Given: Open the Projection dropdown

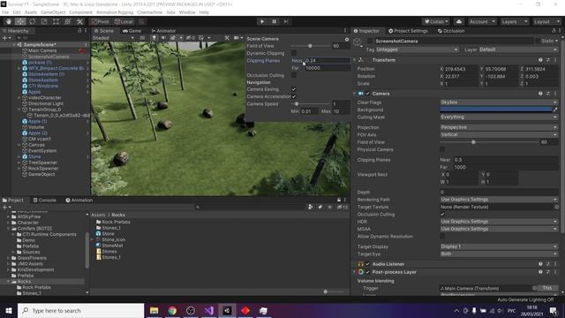Looking at the screenshot, I should (499, 127).
